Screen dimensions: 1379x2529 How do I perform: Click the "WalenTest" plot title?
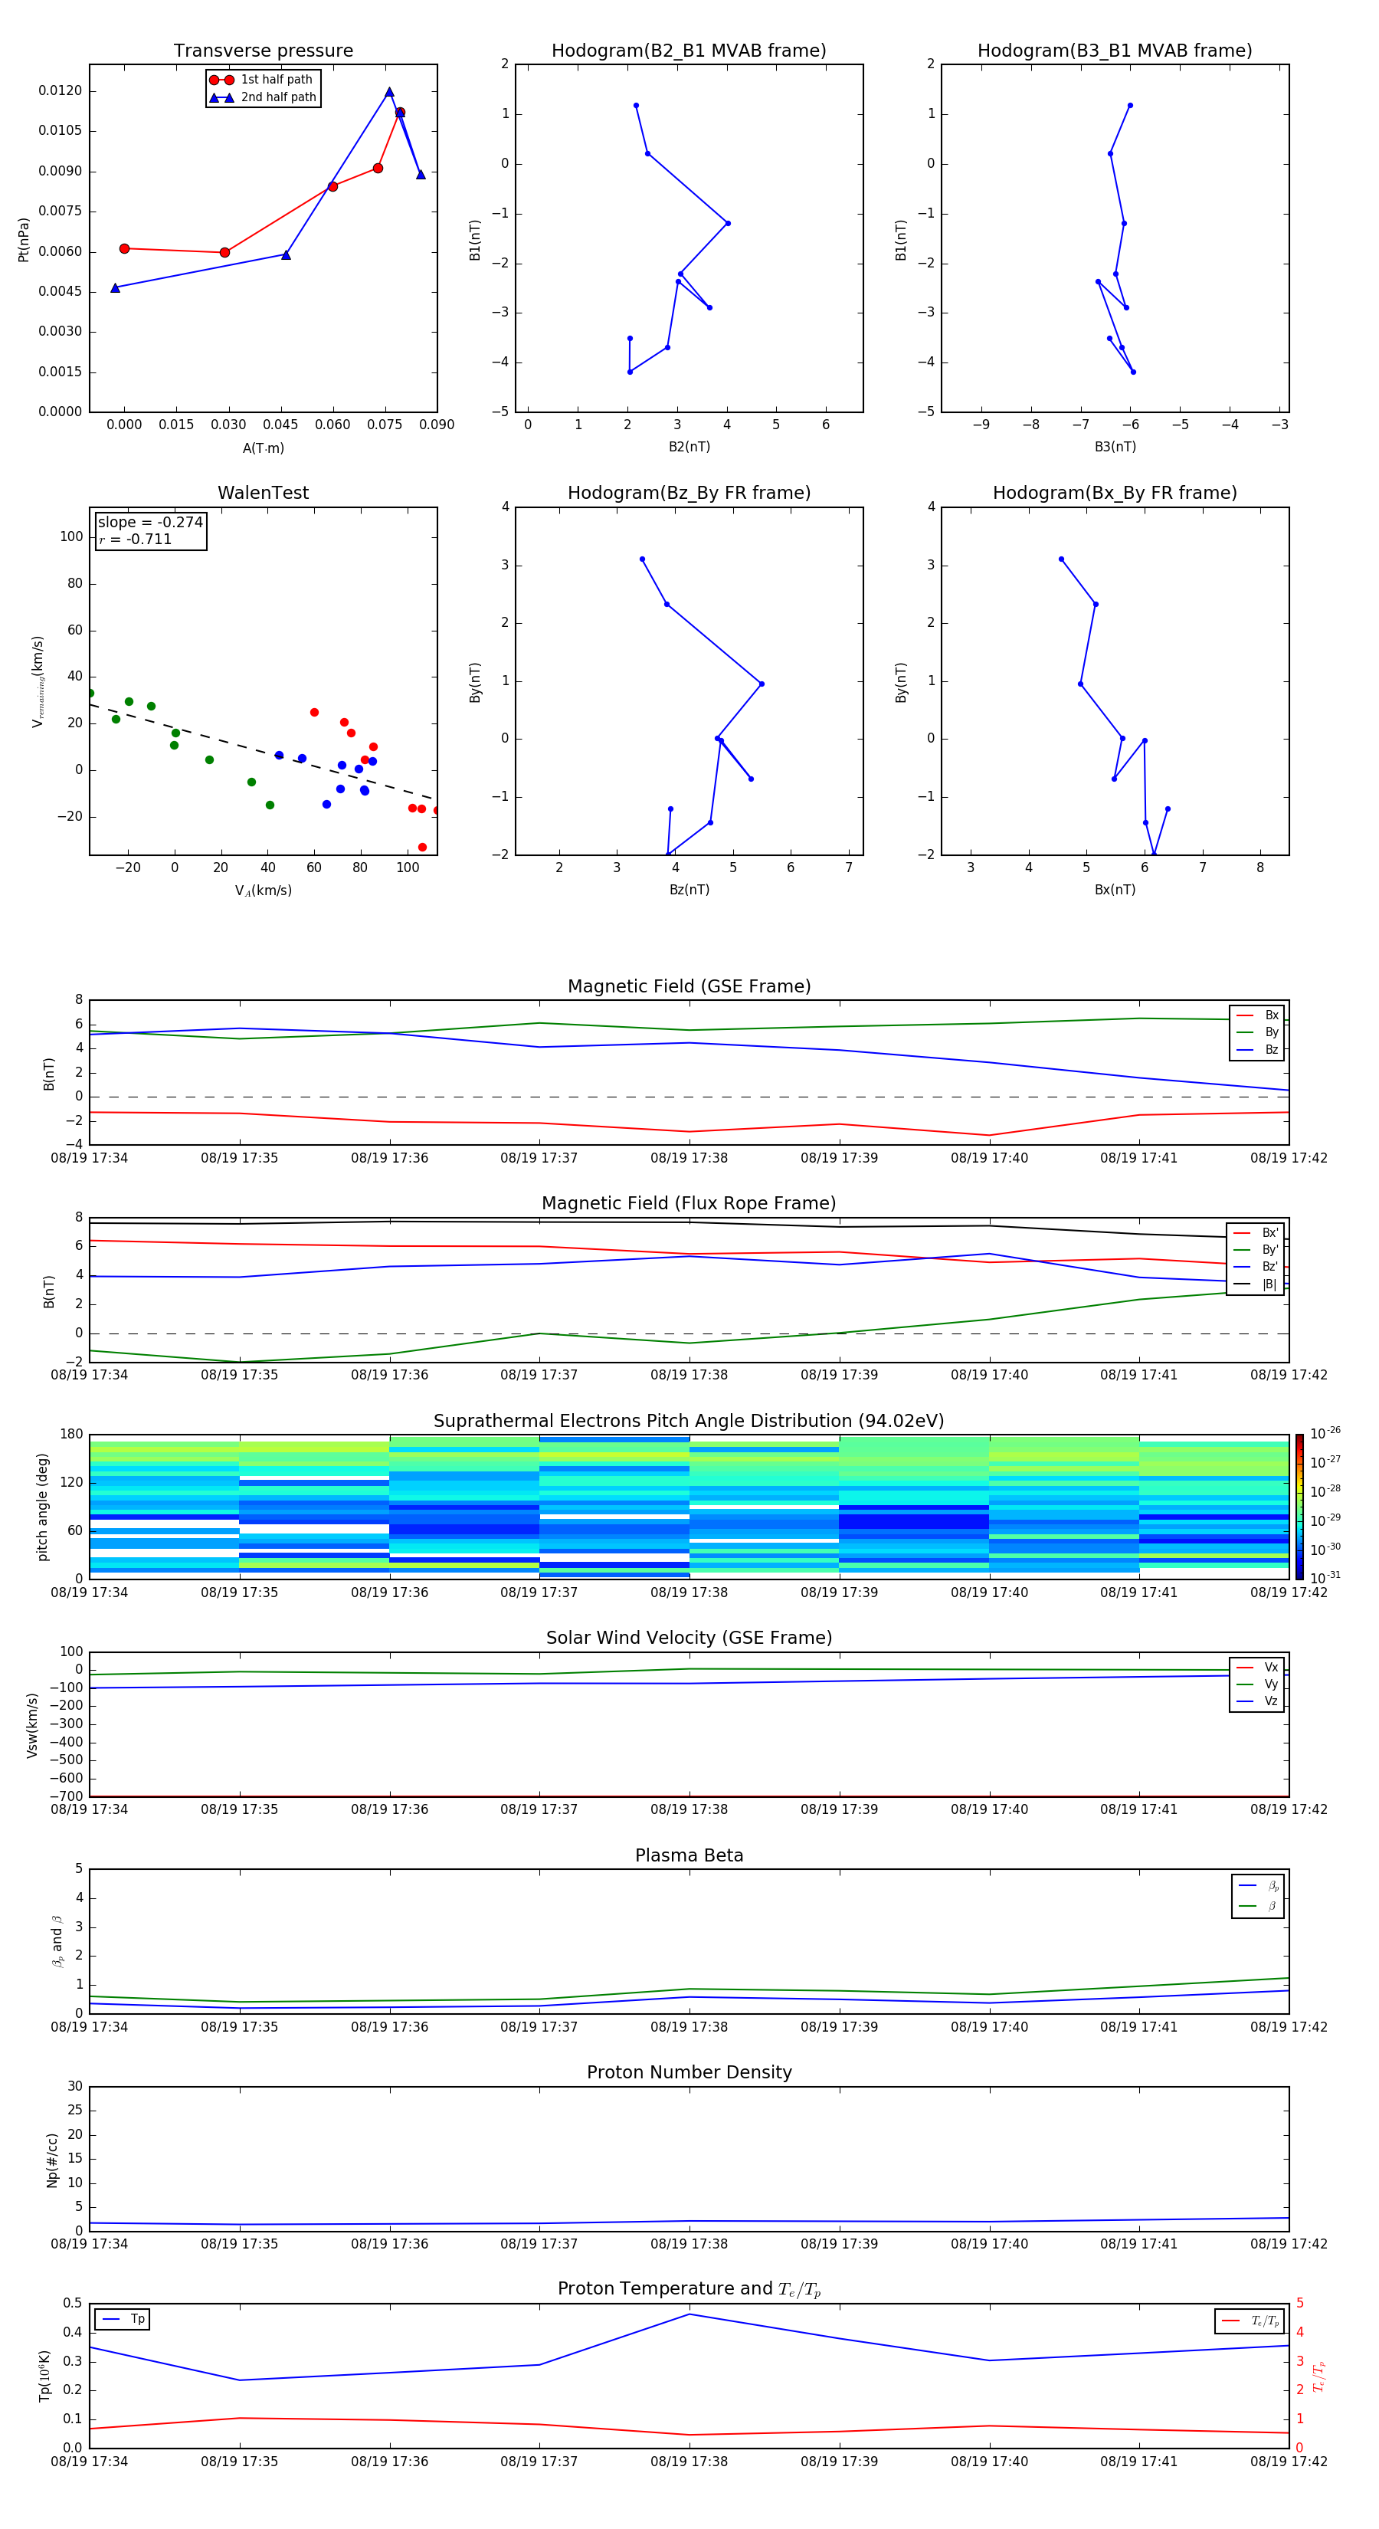tap(263, 493)
